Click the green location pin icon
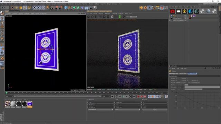The width and height of the screenshot is (221, 124). (x=120, y=17)
